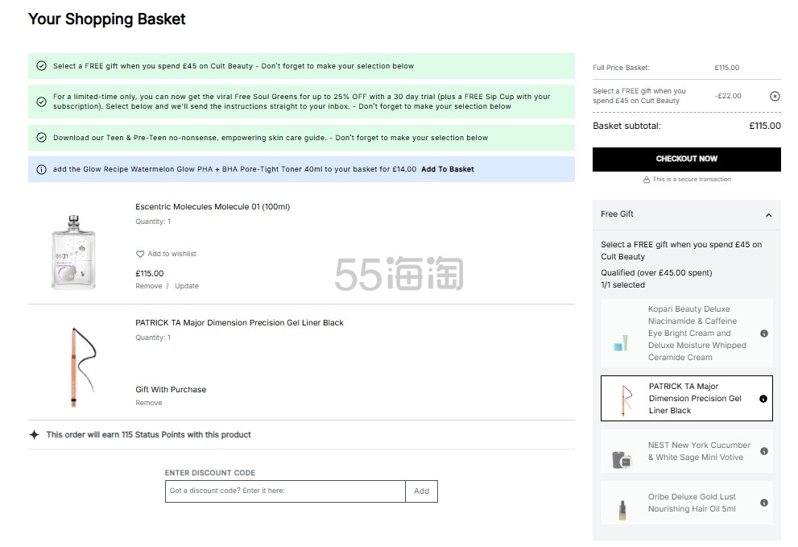The image size is (798, 547).
Task: Remove Escentric Molecules Molecule 01 item
Action: (x=149, y=286)
